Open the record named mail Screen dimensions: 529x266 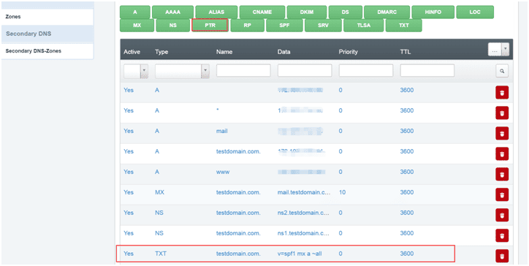click(x=221, y=131)
